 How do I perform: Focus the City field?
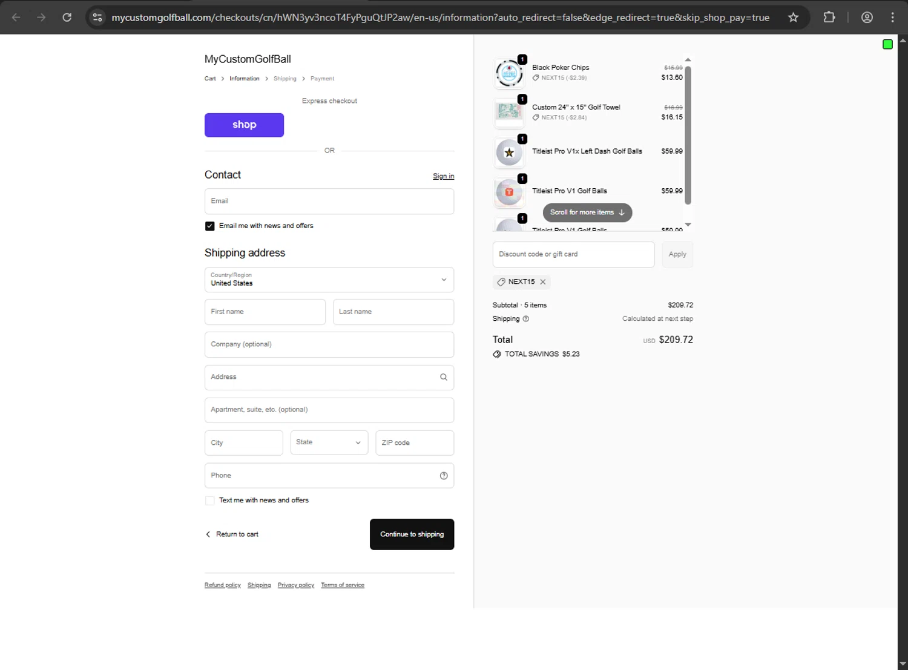tap(243, 442)
